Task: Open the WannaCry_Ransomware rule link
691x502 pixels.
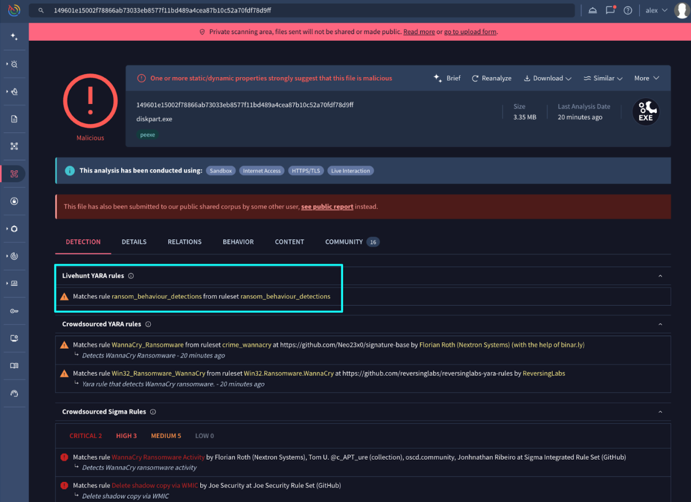Action: click(148, 345)
